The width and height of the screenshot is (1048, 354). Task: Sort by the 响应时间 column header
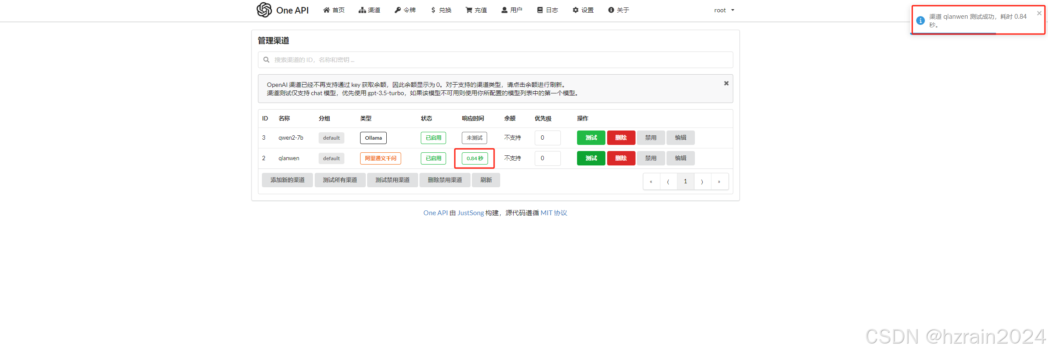coord(473,118)
